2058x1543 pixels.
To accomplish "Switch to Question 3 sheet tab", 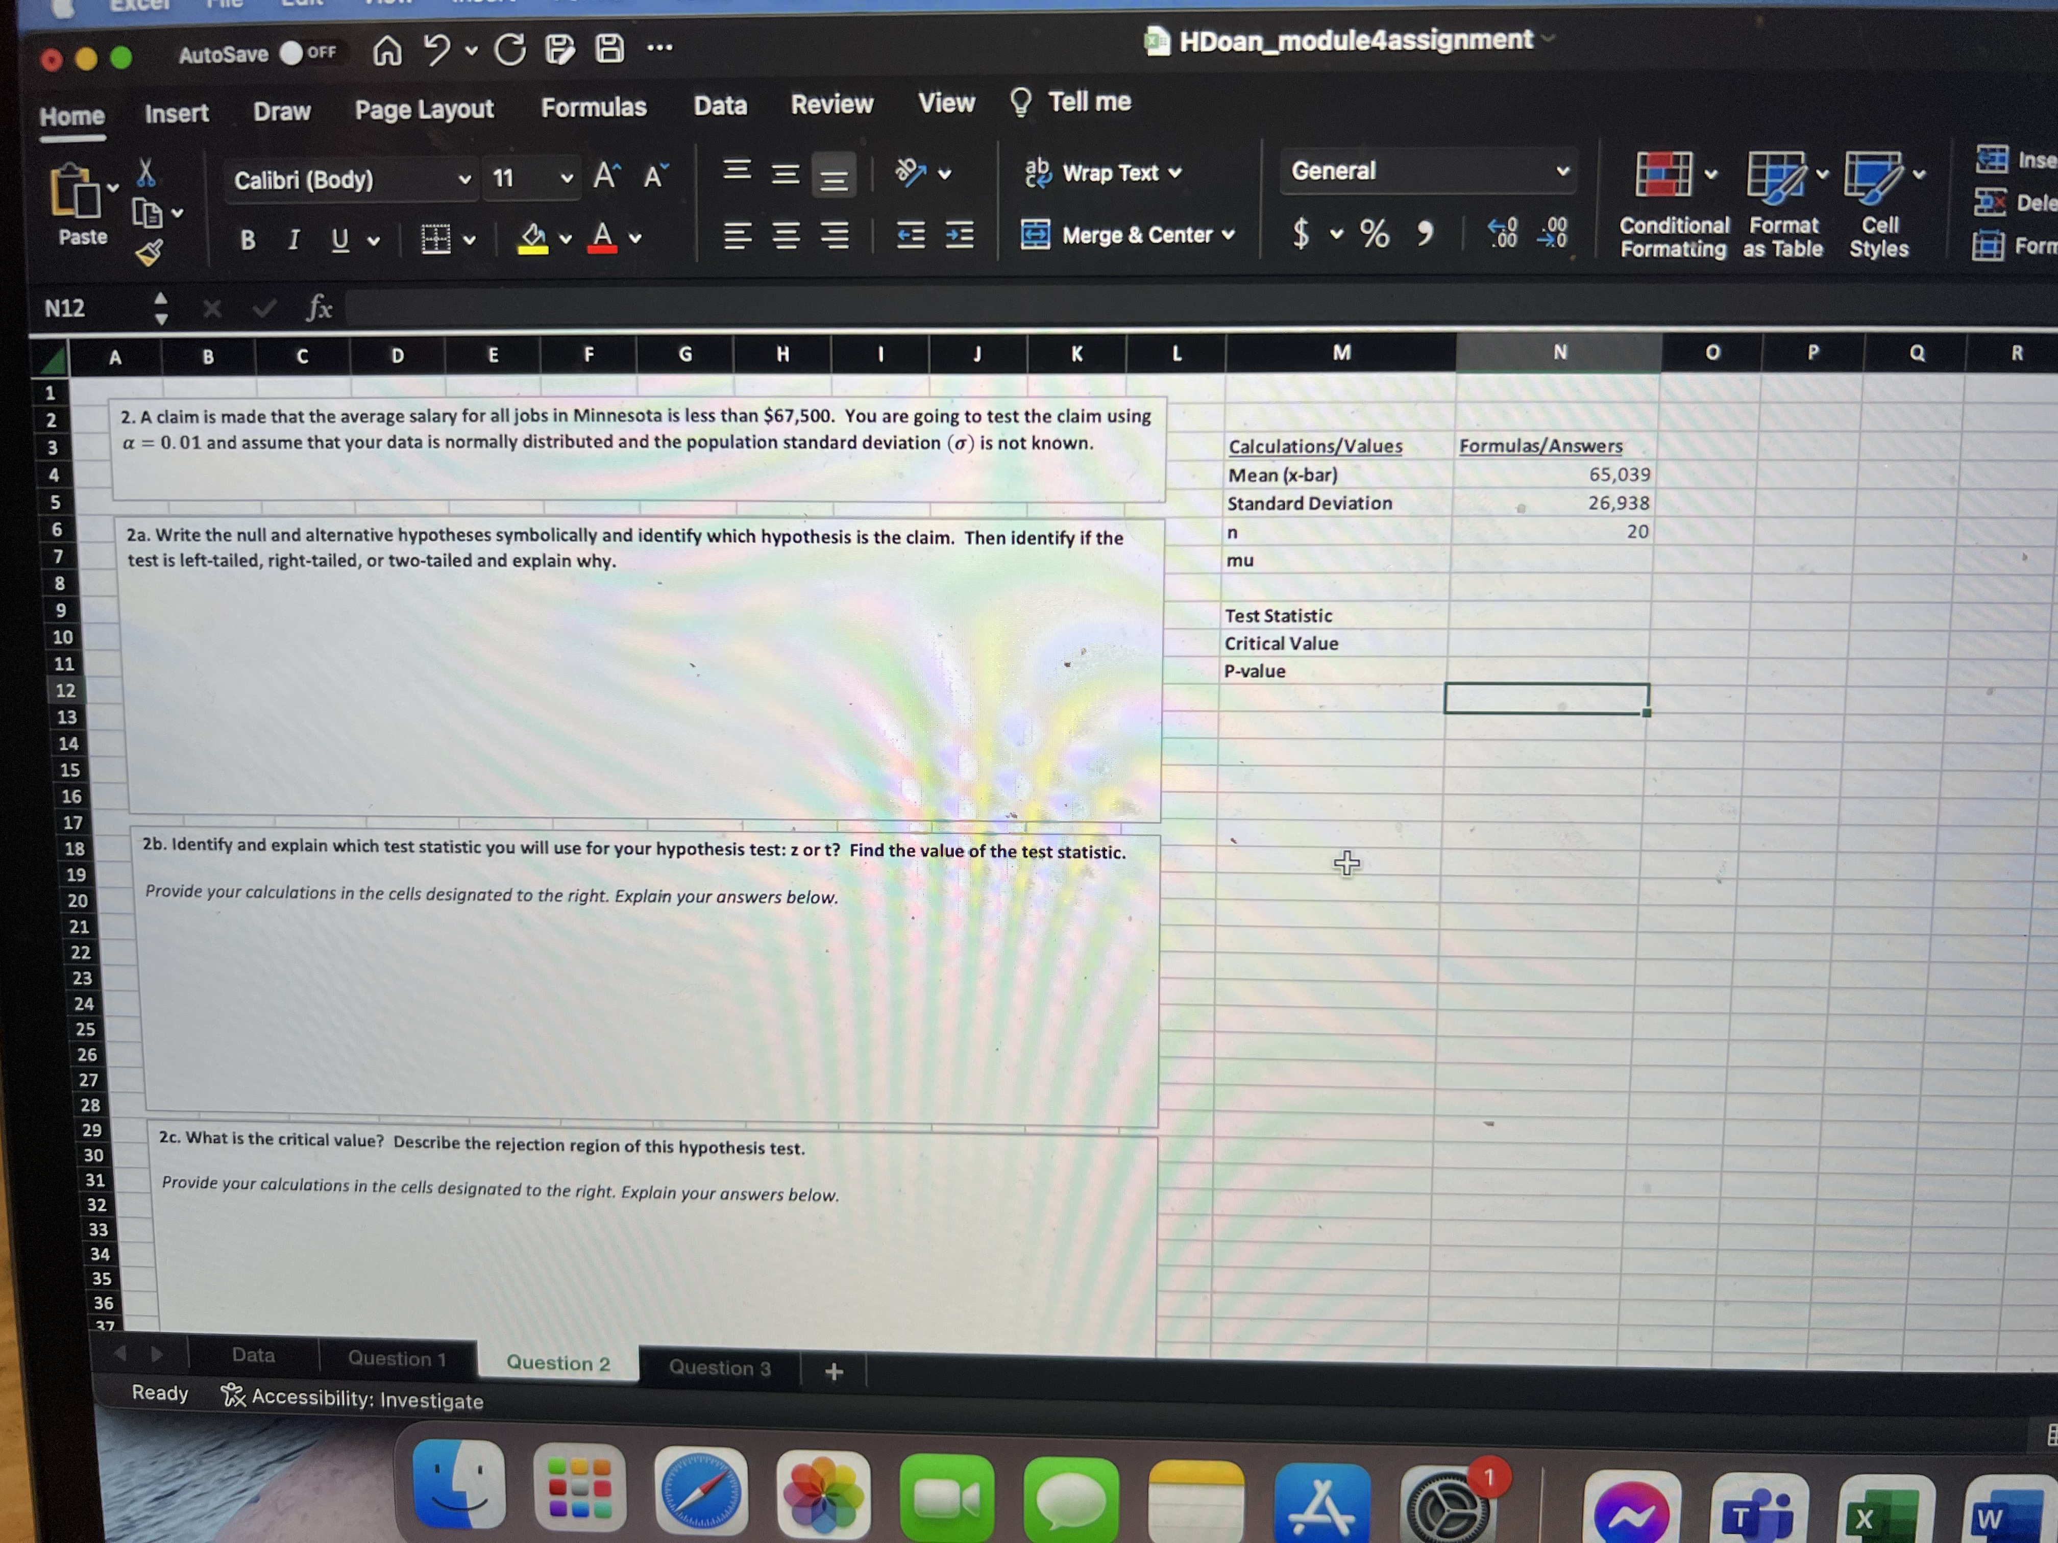I will point(719,1367).
